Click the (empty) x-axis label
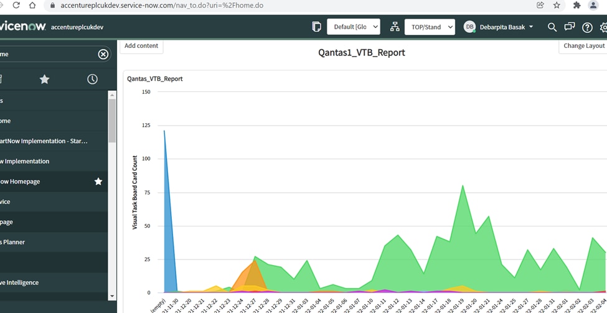This screenshot has height=313, width=607. pos(158,306)
